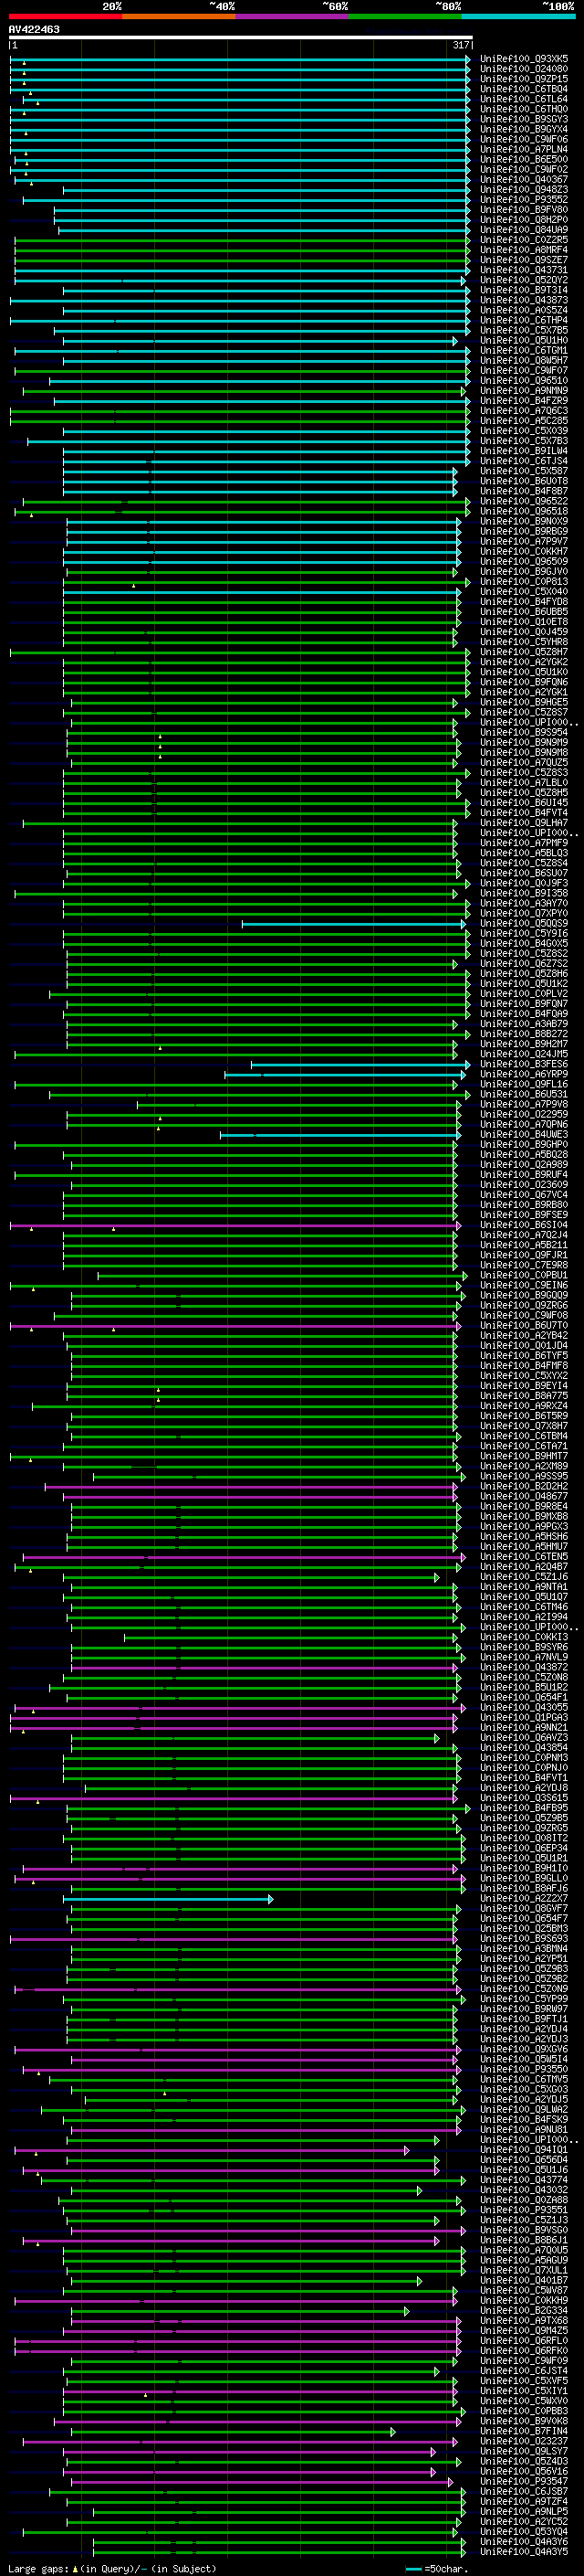
Task: Select the UniRef100_C0KKH7 label
Action: click(x=524, y=552)
